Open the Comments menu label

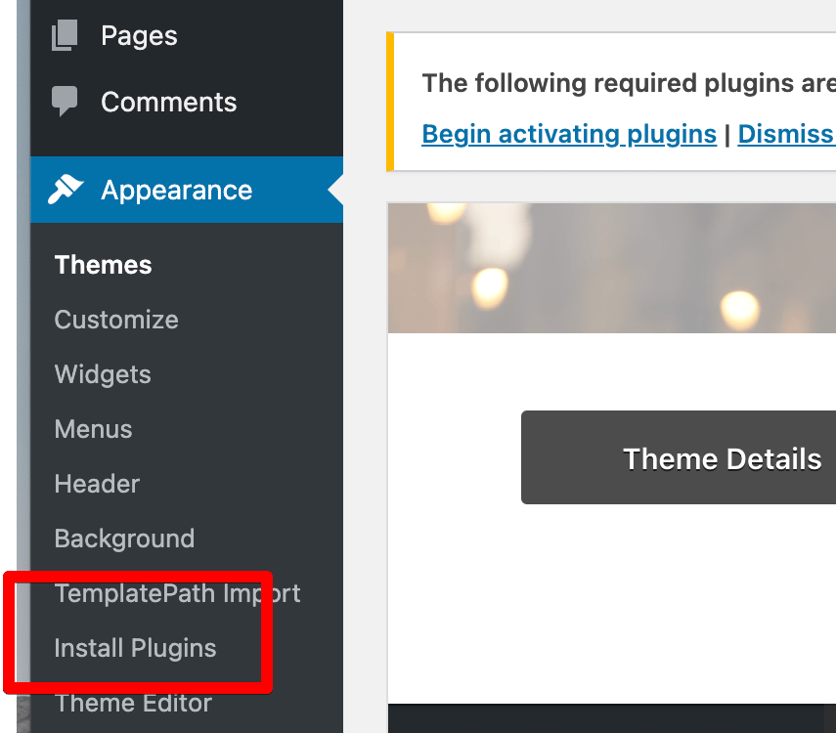[168, 102]
